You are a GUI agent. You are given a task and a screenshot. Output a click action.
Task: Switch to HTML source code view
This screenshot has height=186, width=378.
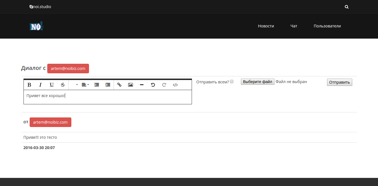(175, 85)
